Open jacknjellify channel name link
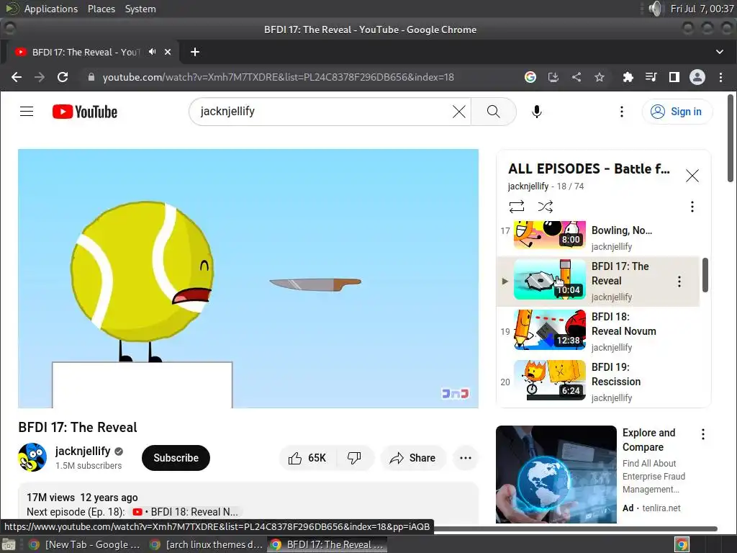Viewport: 737px width, 553px height. click(83, 451)
